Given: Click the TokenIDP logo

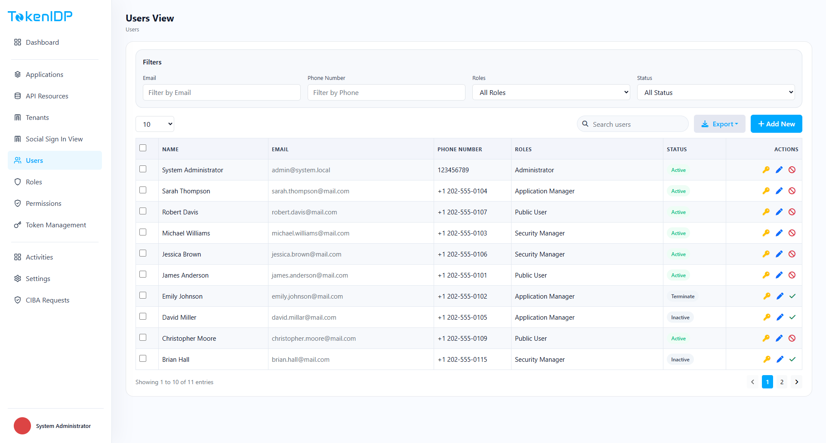Looking at the screenshot, I should [40, 16].
